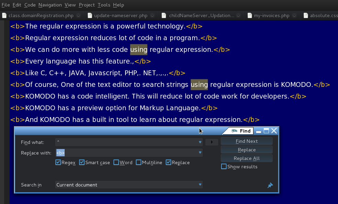Click 'The regular expression is a powerful' line
Viewport: 338px width, 204px height.
(x=106, y=26)
